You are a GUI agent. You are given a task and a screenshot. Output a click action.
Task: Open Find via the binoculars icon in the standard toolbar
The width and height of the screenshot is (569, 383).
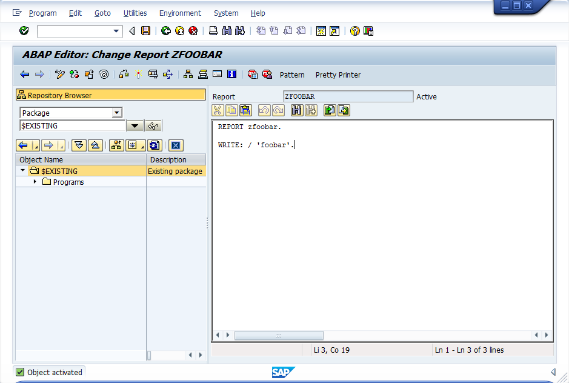tap(227, 31)
